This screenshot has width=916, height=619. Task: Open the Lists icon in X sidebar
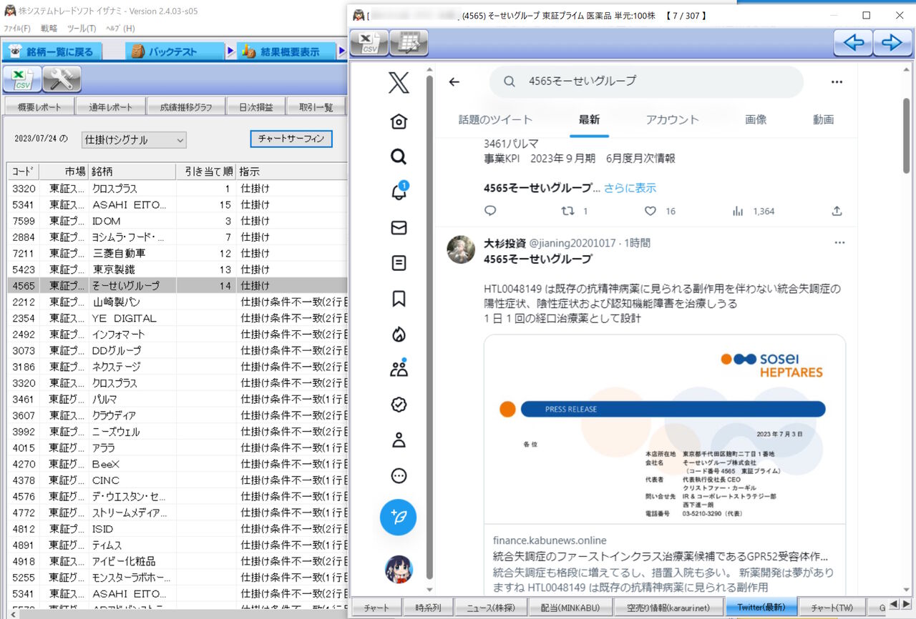(x=399, y=263)
